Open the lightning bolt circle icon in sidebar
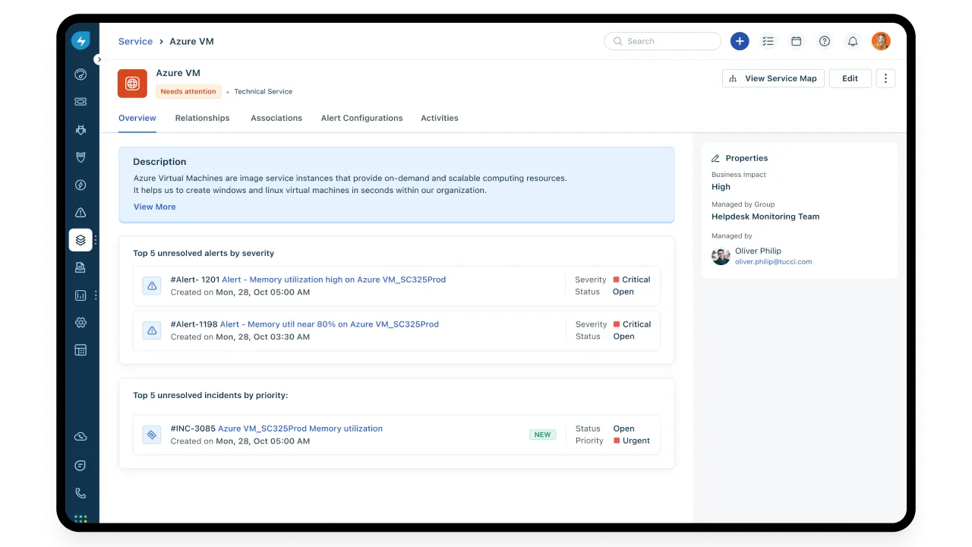 pyautogui.click(x=80, y=185)
